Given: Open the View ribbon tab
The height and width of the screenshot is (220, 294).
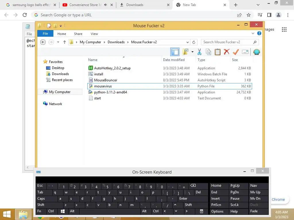Looking at the screenshot, I should pos(94,34).
